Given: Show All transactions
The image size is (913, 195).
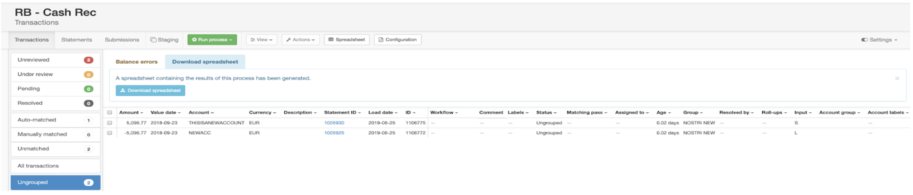Looking at the screenshot, I should 55,166.
